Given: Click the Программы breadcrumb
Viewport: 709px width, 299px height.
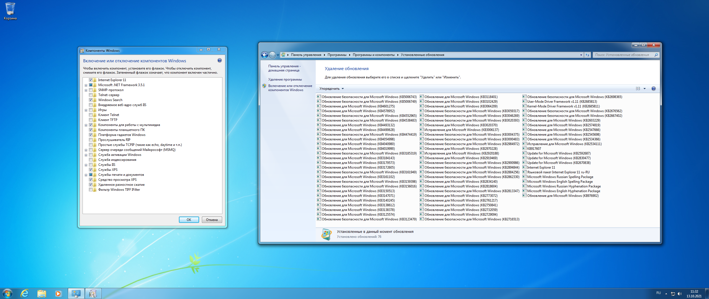Looking at the screenshot, I should pos(337,55).
